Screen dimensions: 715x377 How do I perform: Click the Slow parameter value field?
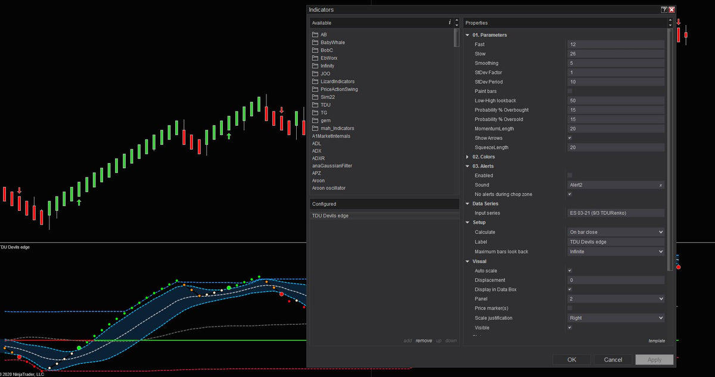point(615,53)
